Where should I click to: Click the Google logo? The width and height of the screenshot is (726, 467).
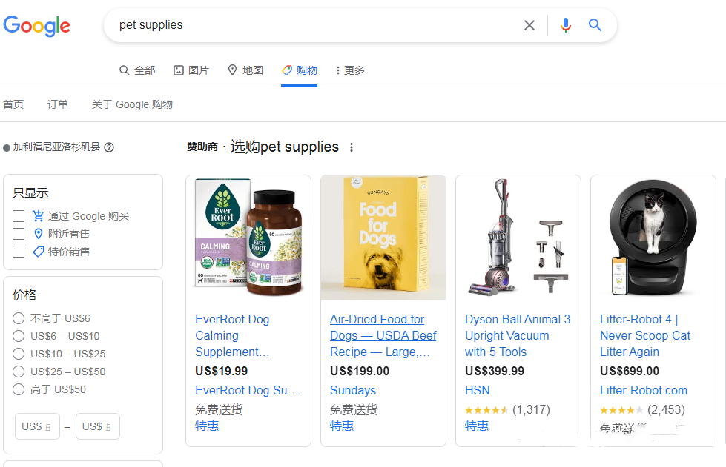point(36,26)
